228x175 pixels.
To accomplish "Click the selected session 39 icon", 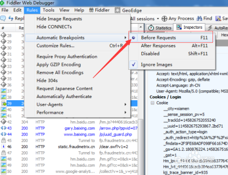I will tap(4, 103).
